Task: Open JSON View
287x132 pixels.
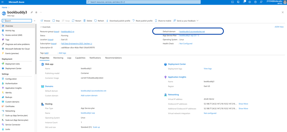Action: coord(279,27)
